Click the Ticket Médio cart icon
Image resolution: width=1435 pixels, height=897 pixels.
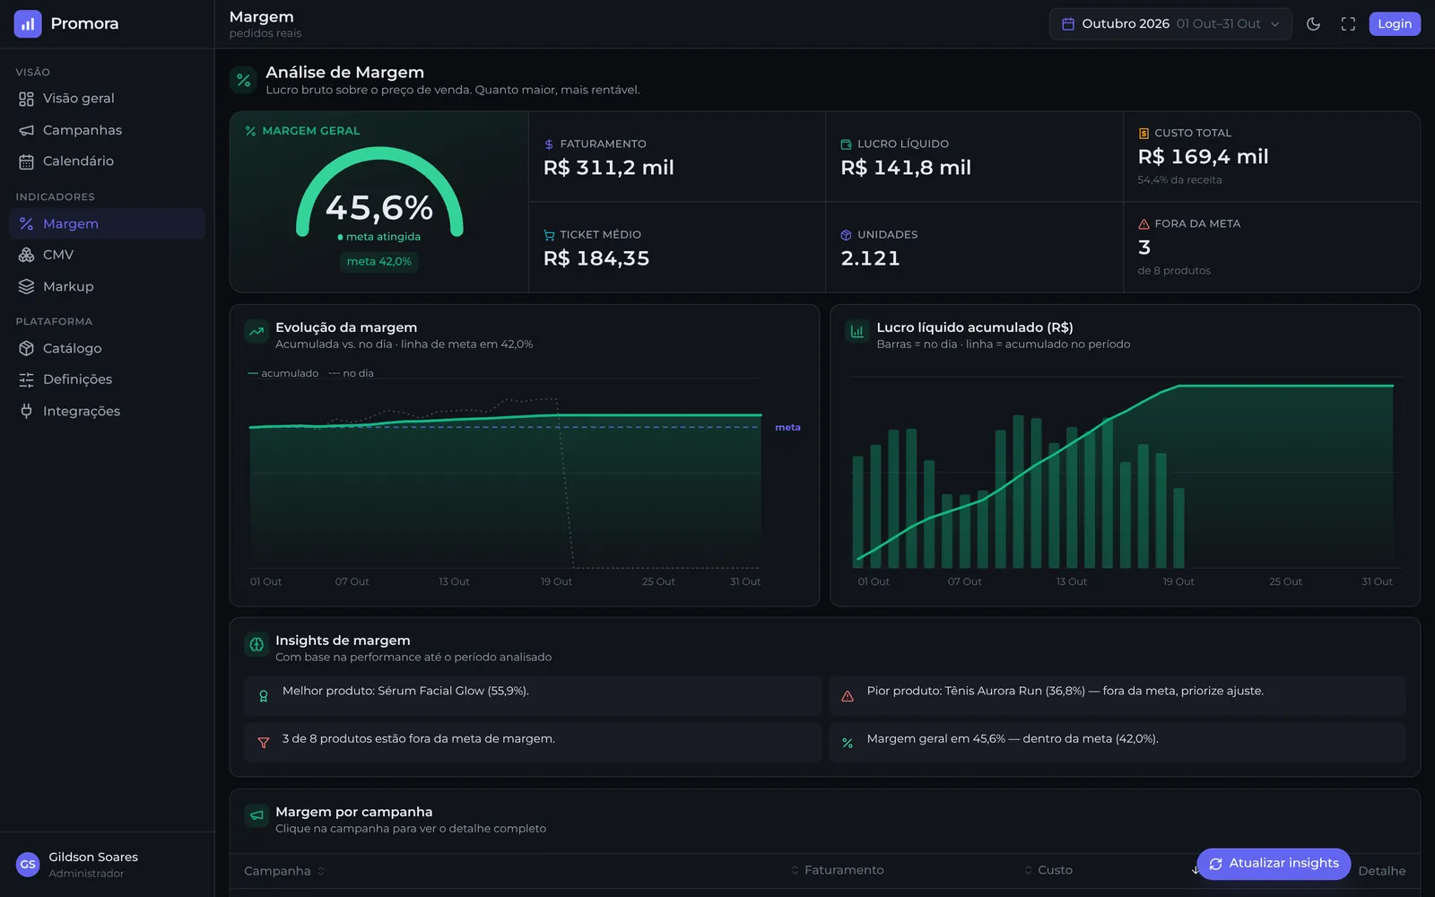[x=549, y=235]
